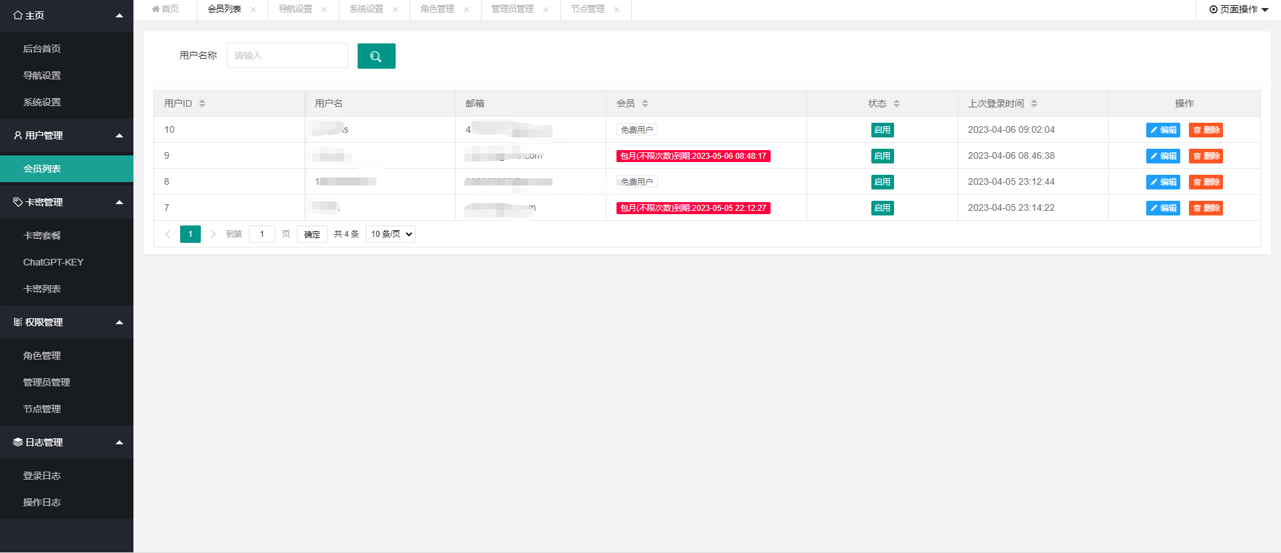Click the 用户名 column header
Image resolution: width=1281 pixels, height=553 pixels.
point(329,103)
